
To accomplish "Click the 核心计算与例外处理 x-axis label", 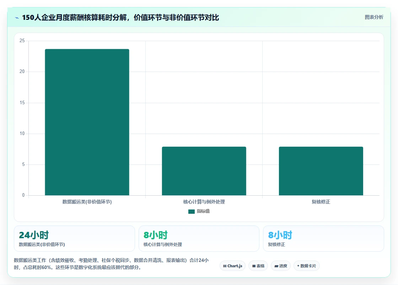I will coord(204,202).
